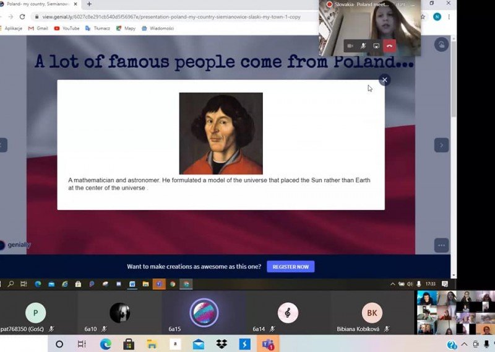Image resolution: width=495 pixels, height=352 pixels.
Task: Reload the browser page
Action: click(22, 17)
